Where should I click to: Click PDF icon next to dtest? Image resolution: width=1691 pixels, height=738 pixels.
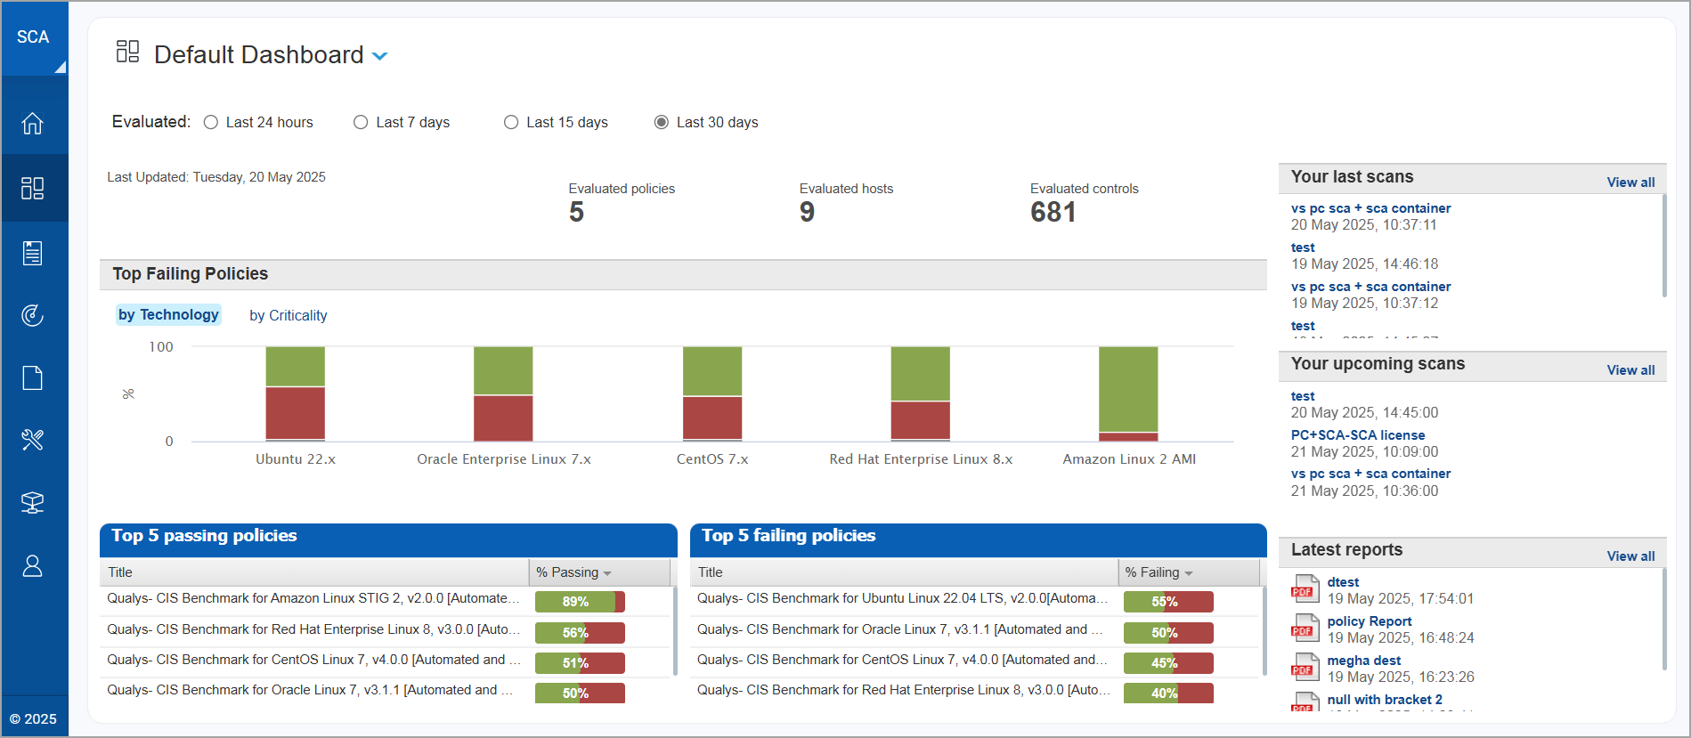coord(1305,589)
